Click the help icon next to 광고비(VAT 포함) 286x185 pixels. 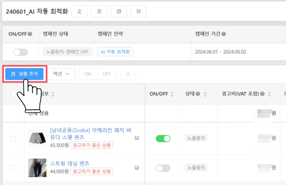pos(262,94)
